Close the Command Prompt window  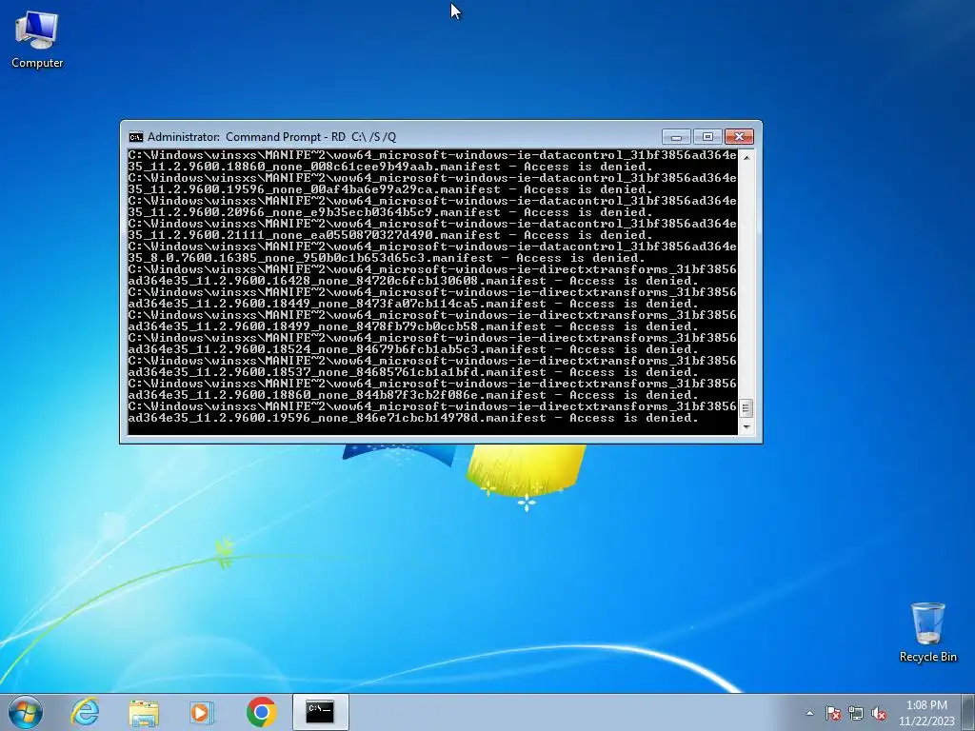coord(739,137)
